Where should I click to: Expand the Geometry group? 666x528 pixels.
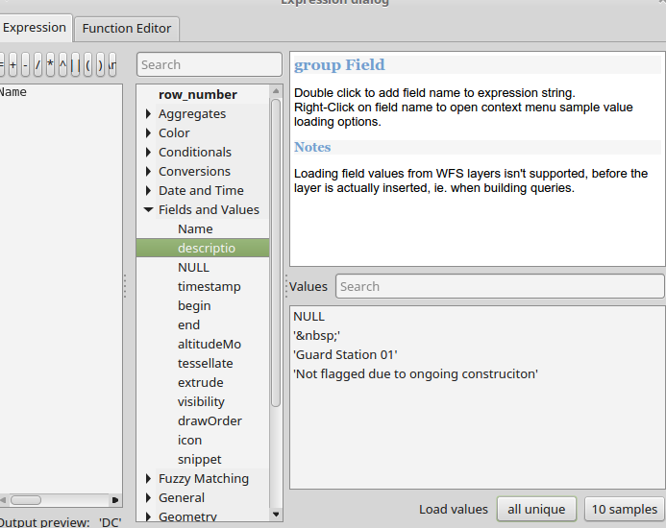pos(148,516)
